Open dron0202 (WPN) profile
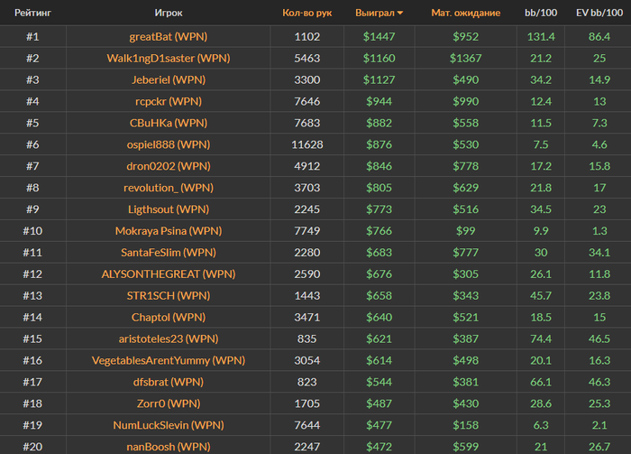 169,166
